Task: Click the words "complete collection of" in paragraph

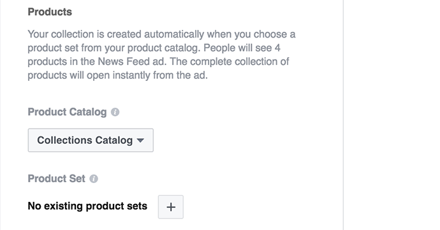Action: 239,62
